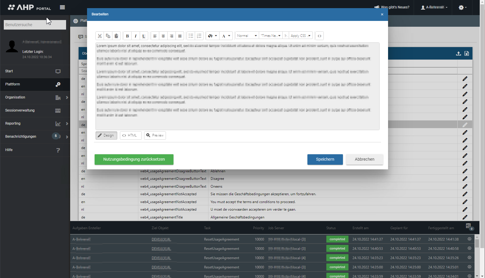This screenshot has height=278, width=485.
Task: Align text right in the editor
Action: click(x=171, y=36)
